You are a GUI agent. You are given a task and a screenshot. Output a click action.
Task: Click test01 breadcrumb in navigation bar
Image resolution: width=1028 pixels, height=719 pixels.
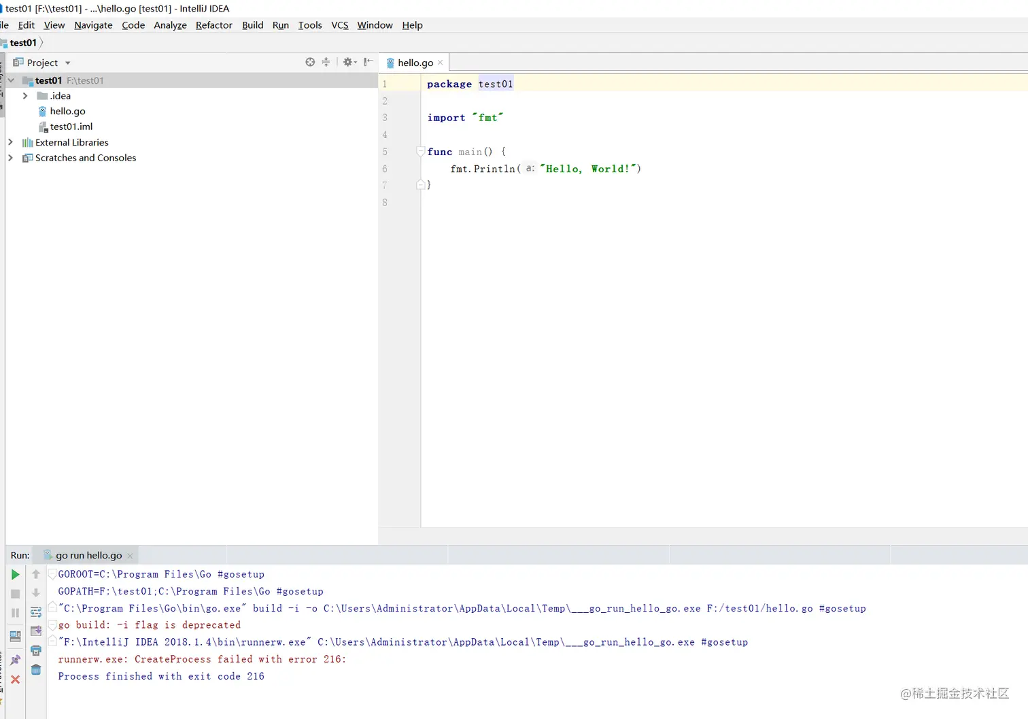coord(22,43)
